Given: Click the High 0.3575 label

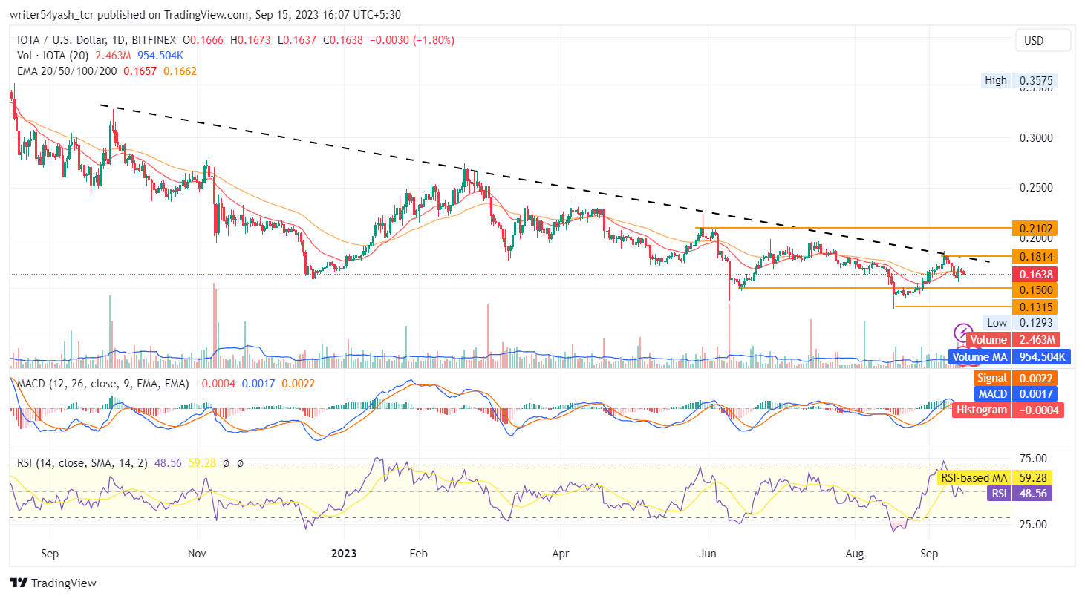Looking at the screenshot, I should [x=1020, y=80].
